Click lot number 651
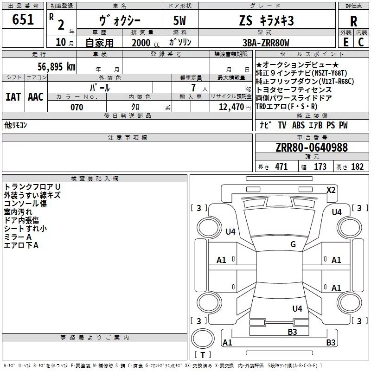The height and width of the screenshot is (371, 371). (23, 19)
